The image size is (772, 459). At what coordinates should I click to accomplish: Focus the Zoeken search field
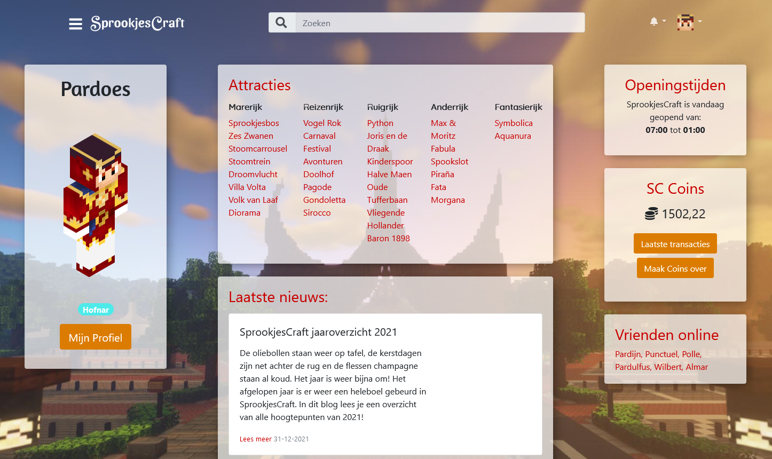[x=440, y=22]
